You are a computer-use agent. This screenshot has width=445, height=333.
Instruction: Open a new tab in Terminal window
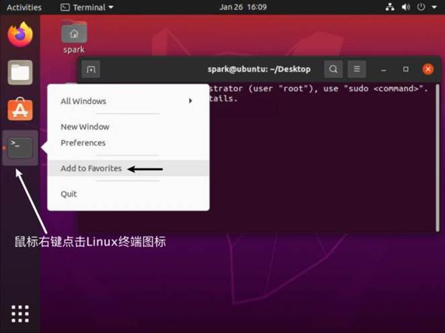pyautogui.click(x=91, y=69)
